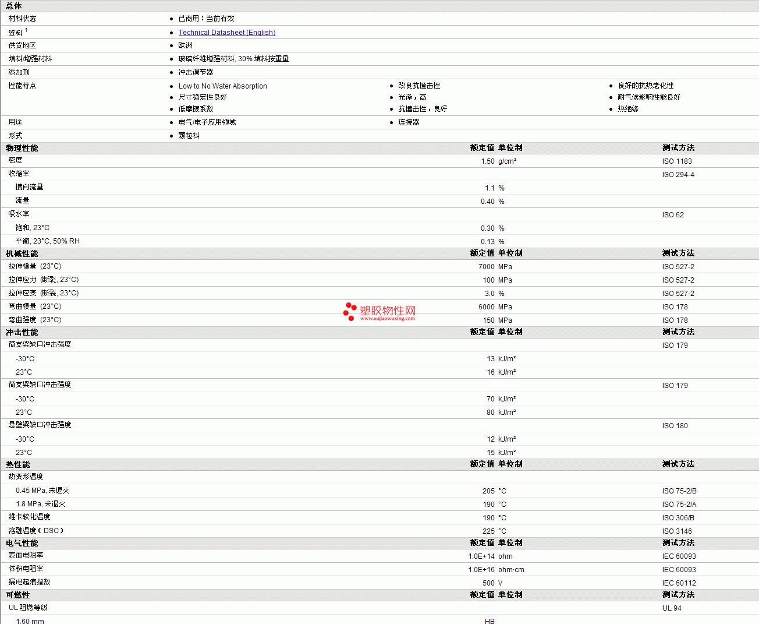The image size is (759, 624).
Task: Select the 材料状态 row label
Action: coord(22,19)
